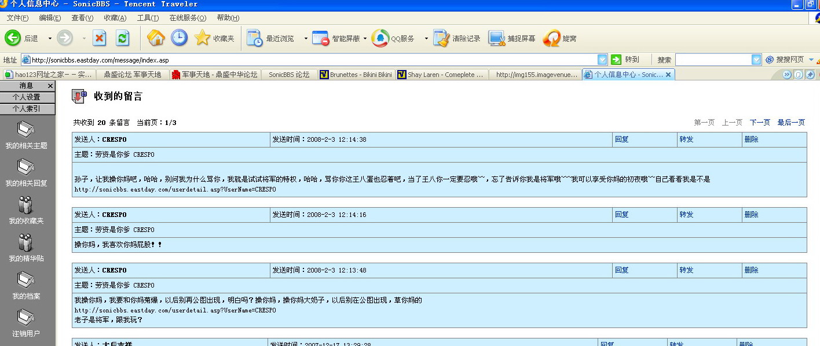Click the 捕捉屏幕 screen capture tool
This screenshot has height=346, width=820.
click(x=497, y=38)
